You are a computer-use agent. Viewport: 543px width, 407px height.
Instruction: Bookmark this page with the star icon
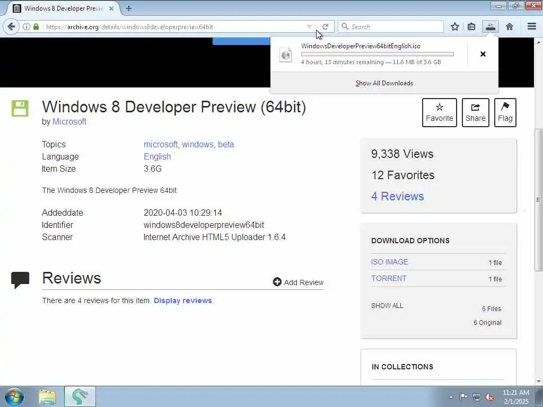pos(454,26)
